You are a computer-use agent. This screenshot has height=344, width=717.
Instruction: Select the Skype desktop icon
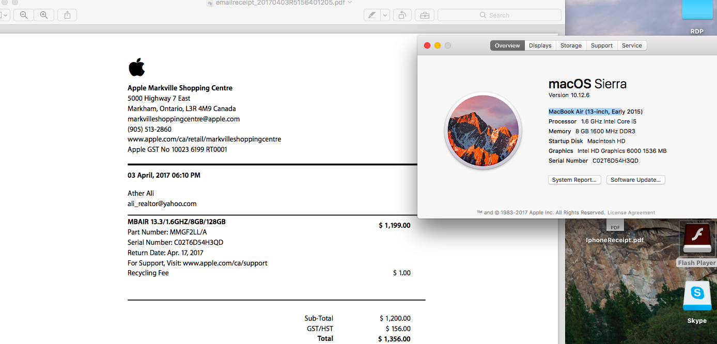(697, 302)
